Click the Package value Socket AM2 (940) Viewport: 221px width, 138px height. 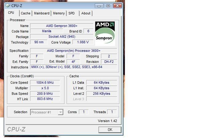[62, 36]
